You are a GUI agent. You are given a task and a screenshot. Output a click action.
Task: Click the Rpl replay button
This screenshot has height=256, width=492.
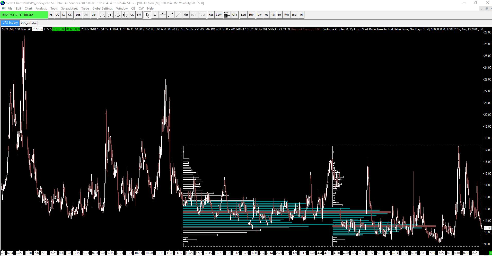tap(211, 15)
